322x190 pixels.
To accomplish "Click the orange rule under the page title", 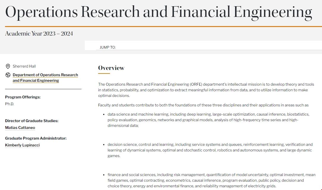I will pyautogui.click(x=161, y=26).
